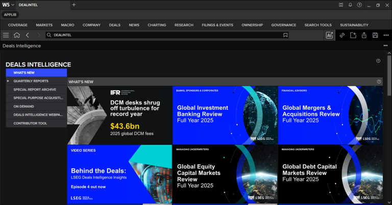Click the share/export icon
Viewport: 392px width, 205px height.
(364, 35)
